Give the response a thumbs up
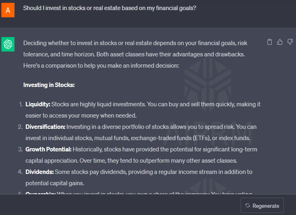This screenshot has width=296, height=215. pos(280,42)
